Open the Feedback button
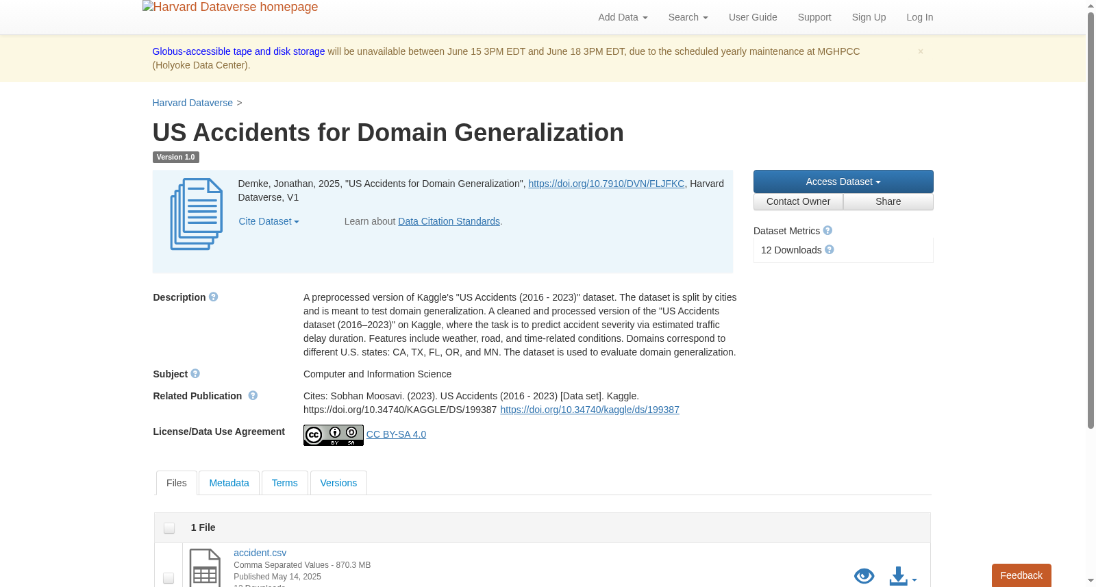1096x587 pixels. [1021, 575]
